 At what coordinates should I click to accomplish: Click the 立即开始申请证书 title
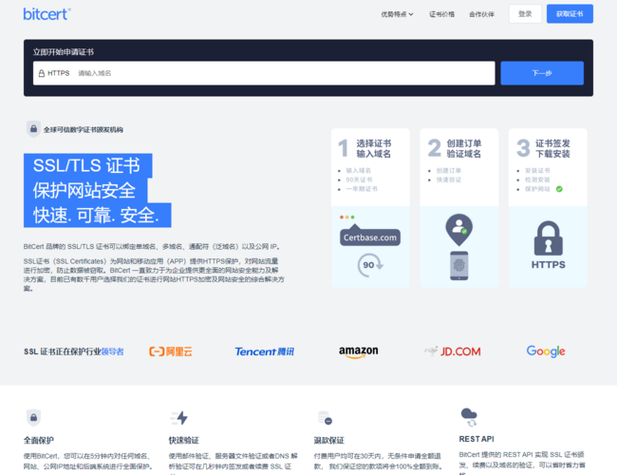point(64,52)
